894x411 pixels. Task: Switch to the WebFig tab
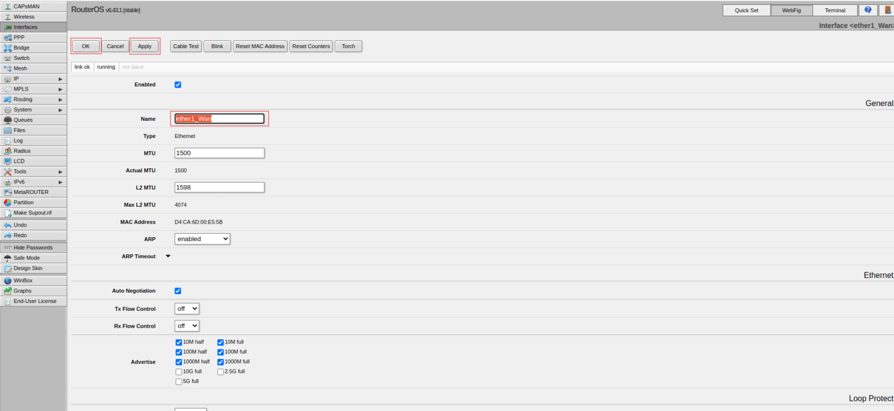tap(791, 11)
